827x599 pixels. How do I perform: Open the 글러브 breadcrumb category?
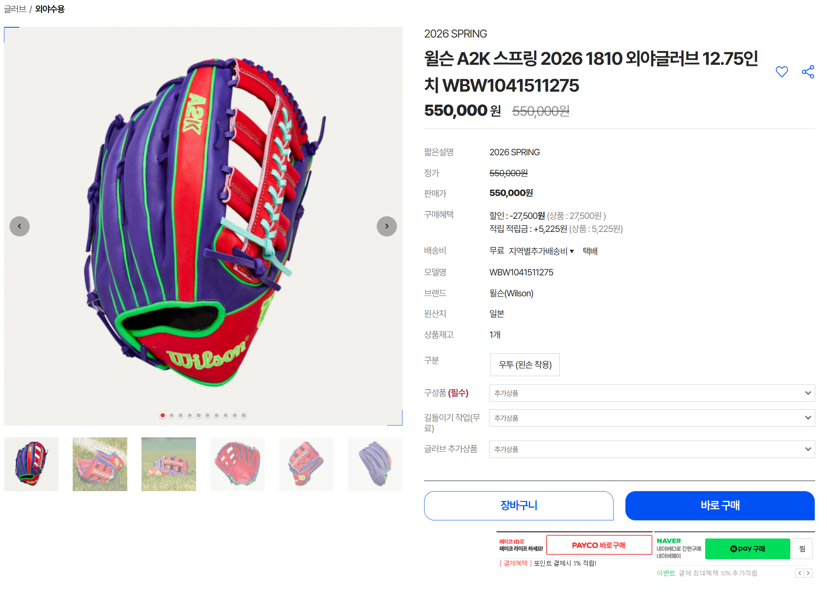click(x=15, y=9)
